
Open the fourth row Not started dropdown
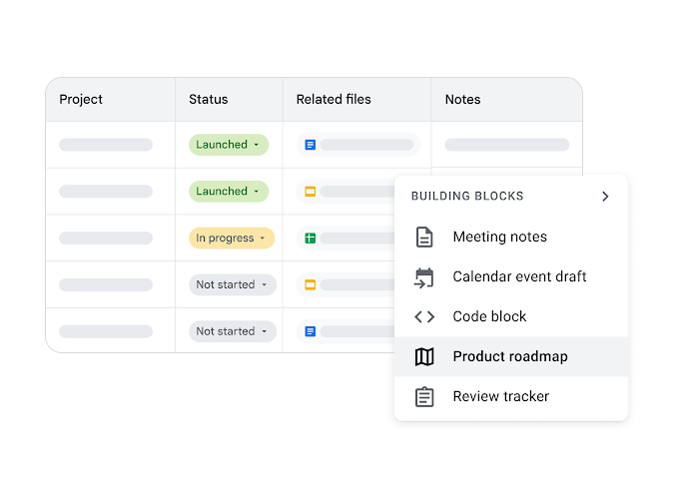point(233,284)
